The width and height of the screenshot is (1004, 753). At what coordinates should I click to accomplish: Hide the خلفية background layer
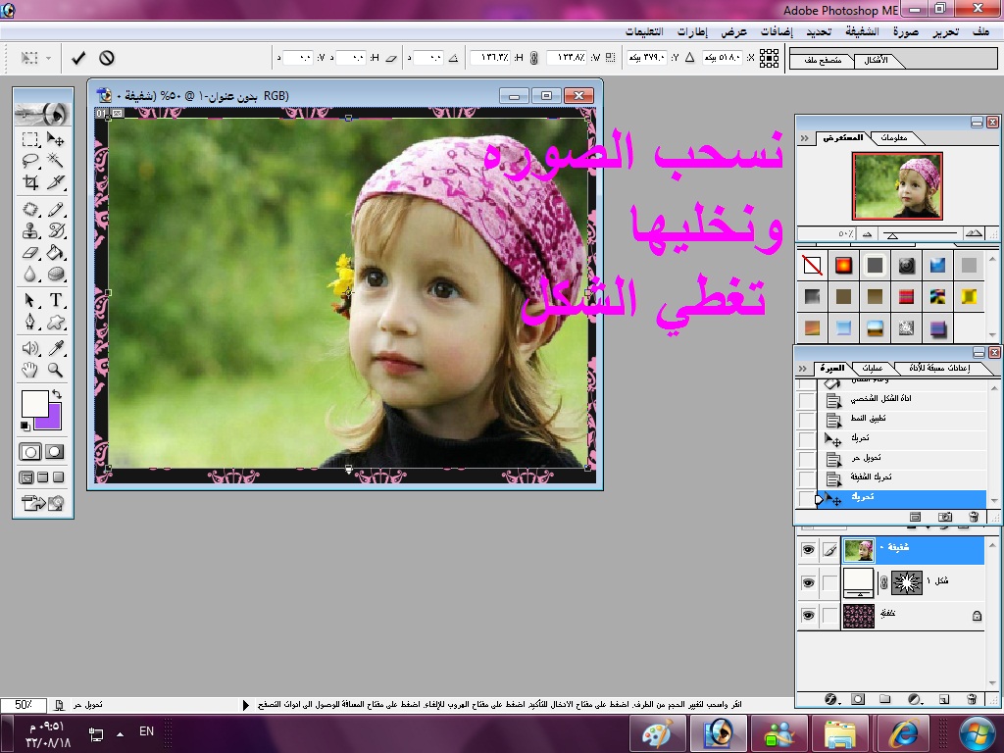click(808, 616)
